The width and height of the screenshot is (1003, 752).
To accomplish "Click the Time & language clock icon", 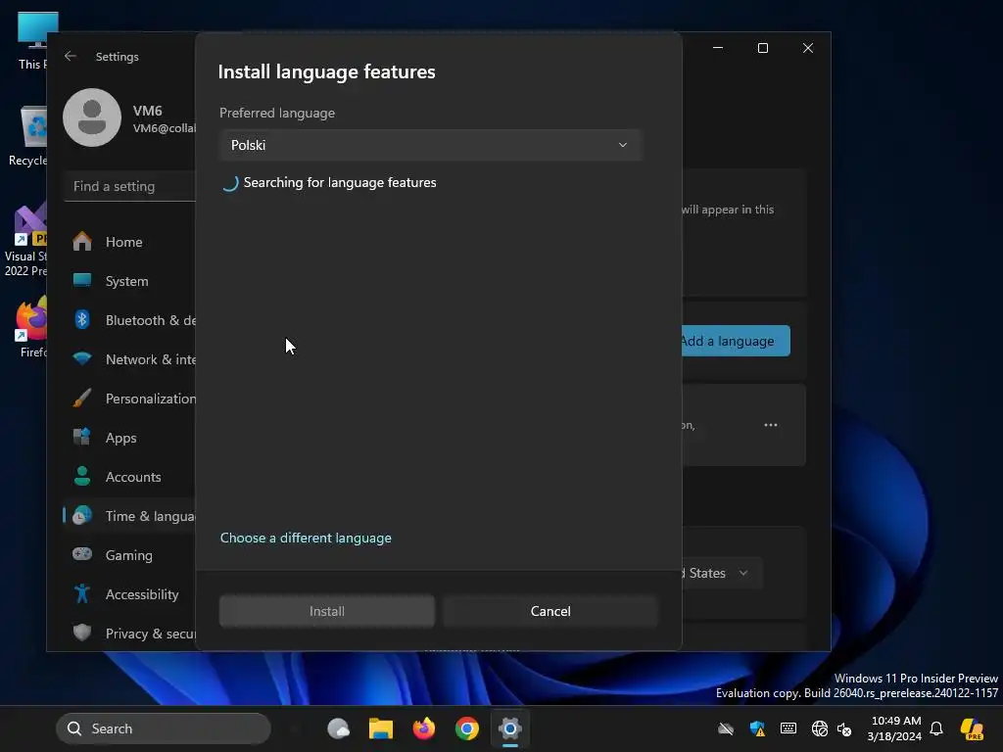I will point(82,515).
